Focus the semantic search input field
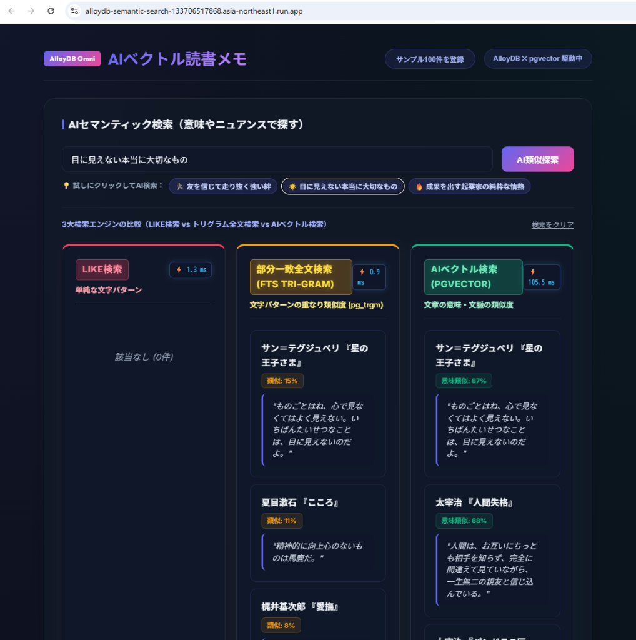 [x=277, y=159]
